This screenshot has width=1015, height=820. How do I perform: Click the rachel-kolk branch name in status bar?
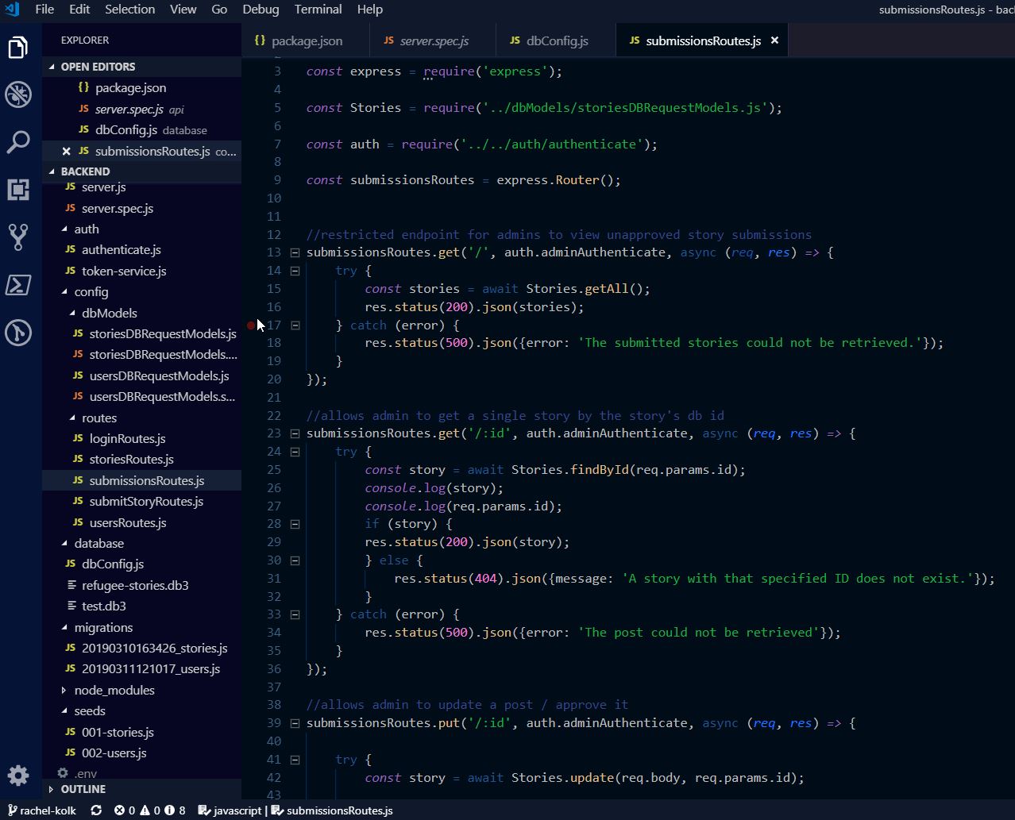[44, 810]
